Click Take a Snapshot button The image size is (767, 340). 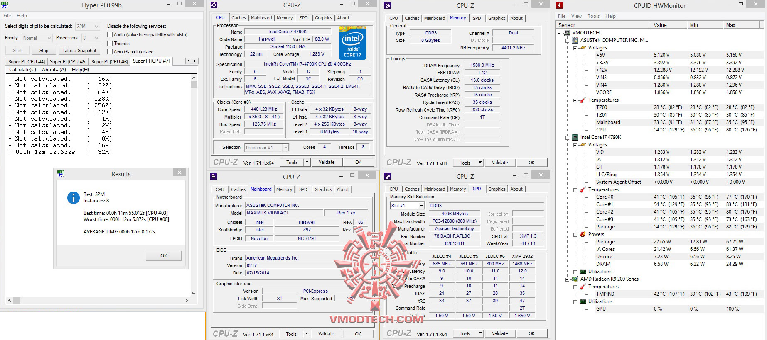pos(79,51)
